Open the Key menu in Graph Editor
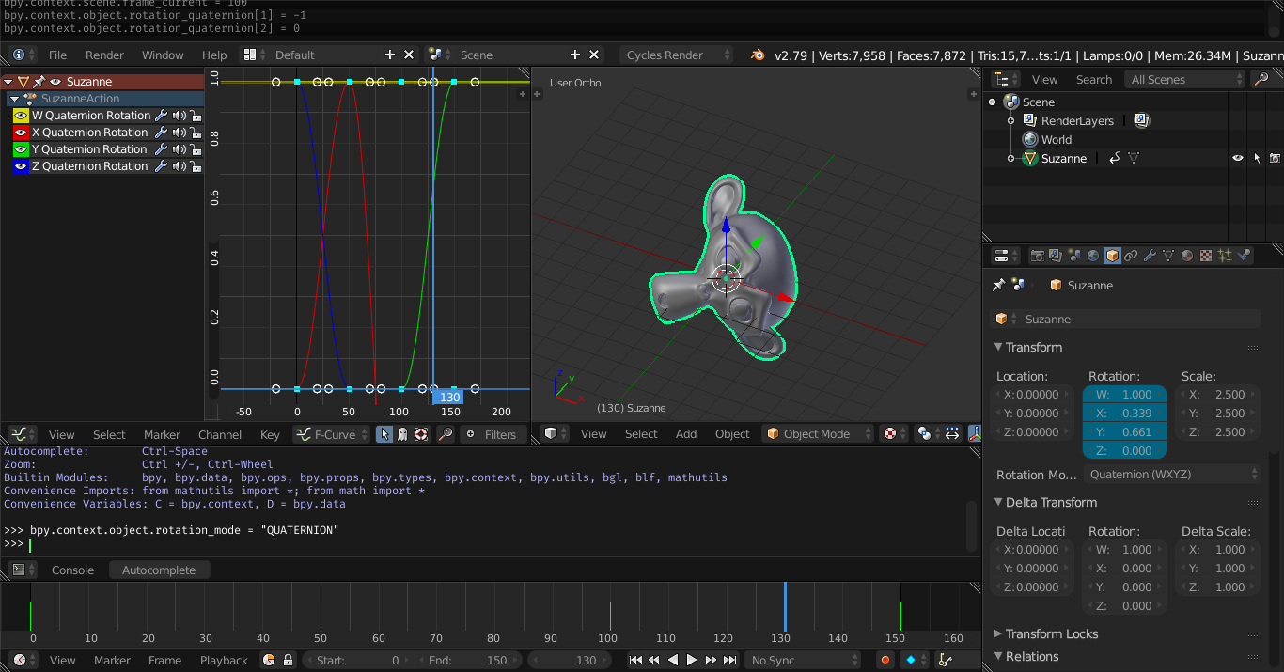 point(270,434)
